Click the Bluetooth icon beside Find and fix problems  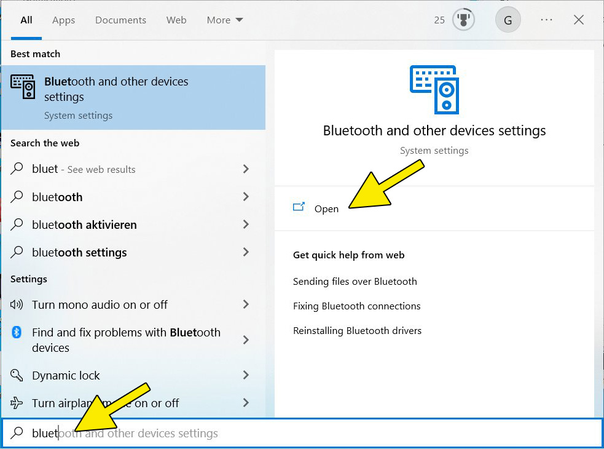[17, 333]
